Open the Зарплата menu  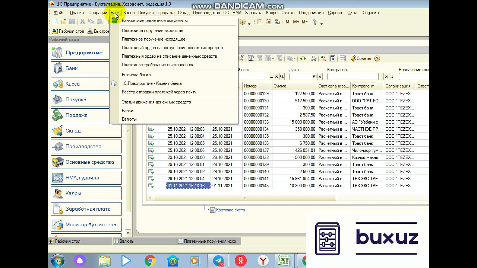tap(254, 13)
